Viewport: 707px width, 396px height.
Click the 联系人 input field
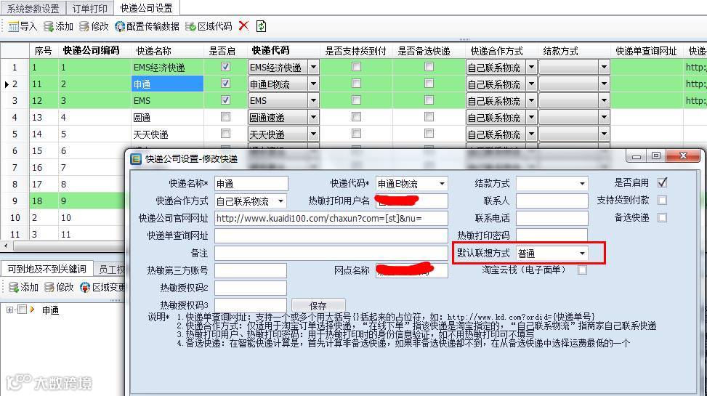click(552, 201)
